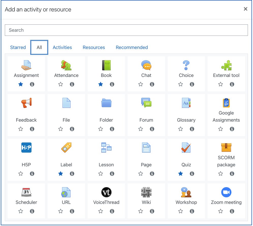Focus the activity Search field

pos(126,30)
